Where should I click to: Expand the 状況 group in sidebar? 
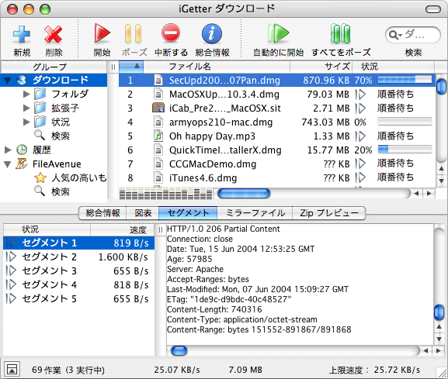point(26,122)
